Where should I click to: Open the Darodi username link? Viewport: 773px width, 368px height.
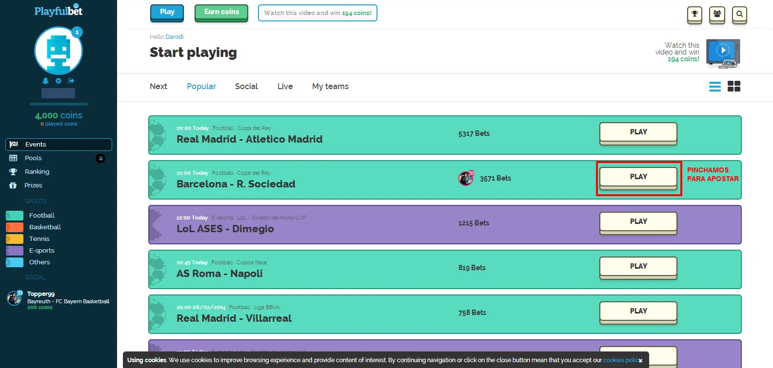coord(175,37)
